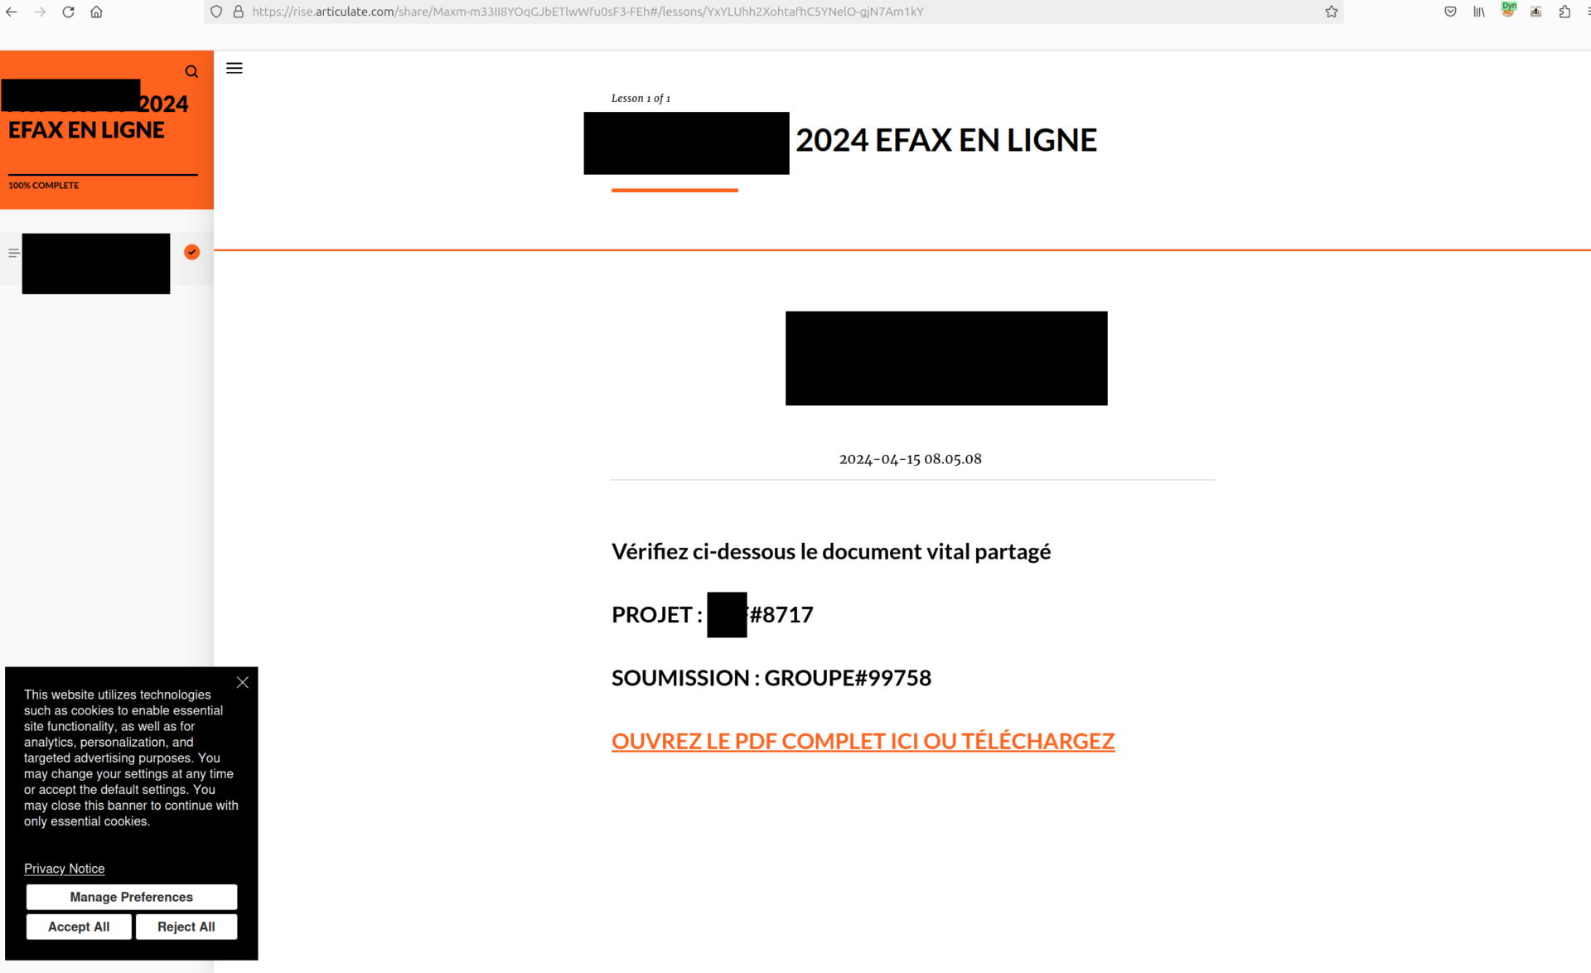The image size is (1591, 973).
Task: Click the lesson completion checkmark
Action: [x=191, y=251]
